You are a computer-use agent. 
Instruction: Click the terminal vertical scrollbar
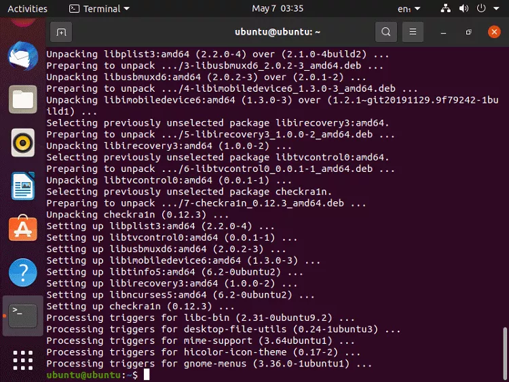(x=504, y=353)
